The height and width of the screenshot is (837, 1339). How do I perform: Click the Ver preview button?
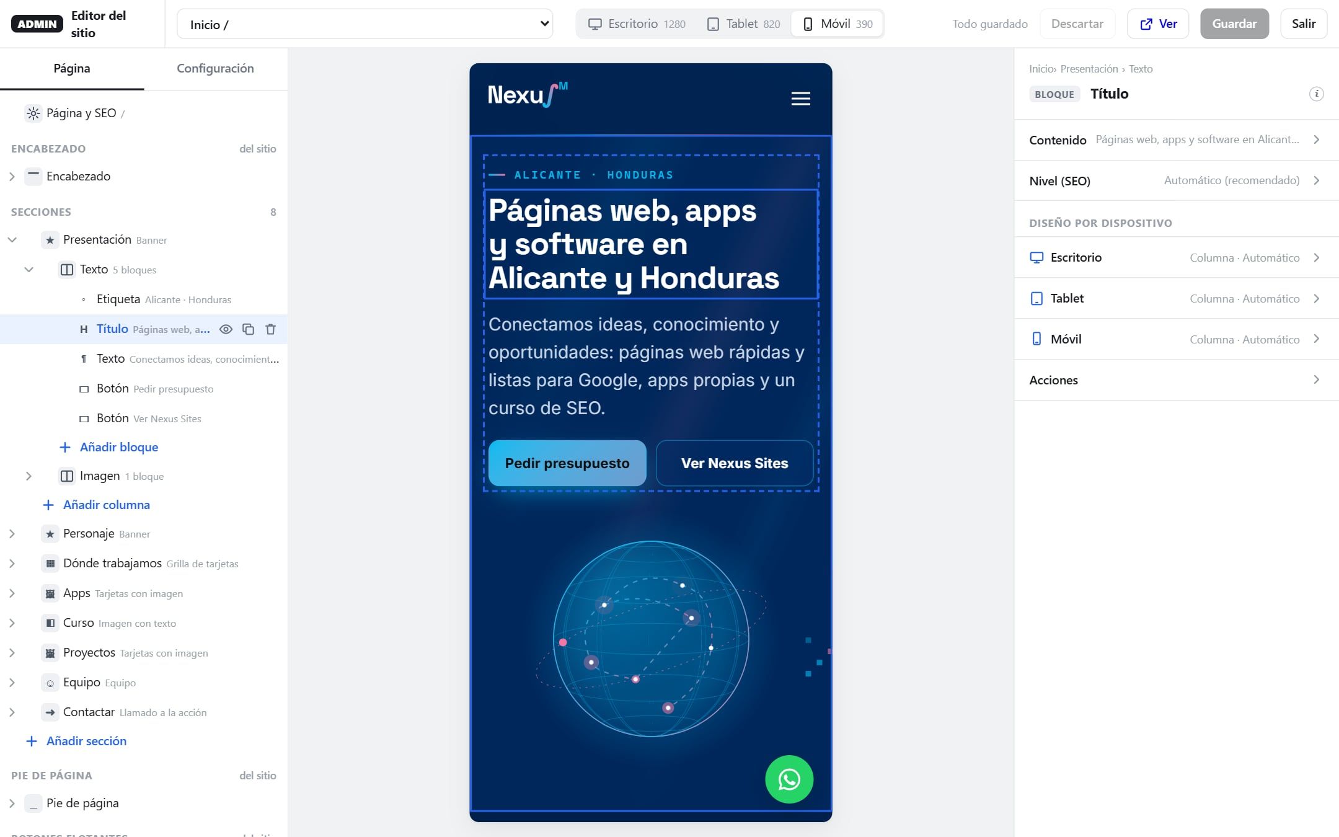(1158, 24)
